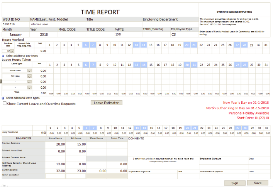Viewport: 273px width, 187px height.
Task: Expand the Sick Leave type dropdown
Action: pos(29,76)
